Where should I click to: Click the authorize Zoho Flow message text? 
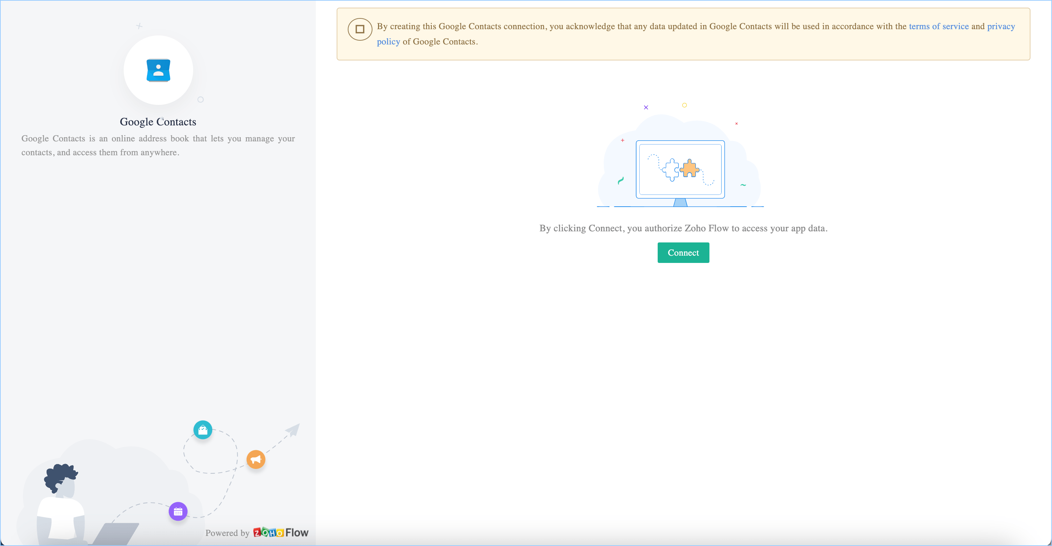(683, 228)
